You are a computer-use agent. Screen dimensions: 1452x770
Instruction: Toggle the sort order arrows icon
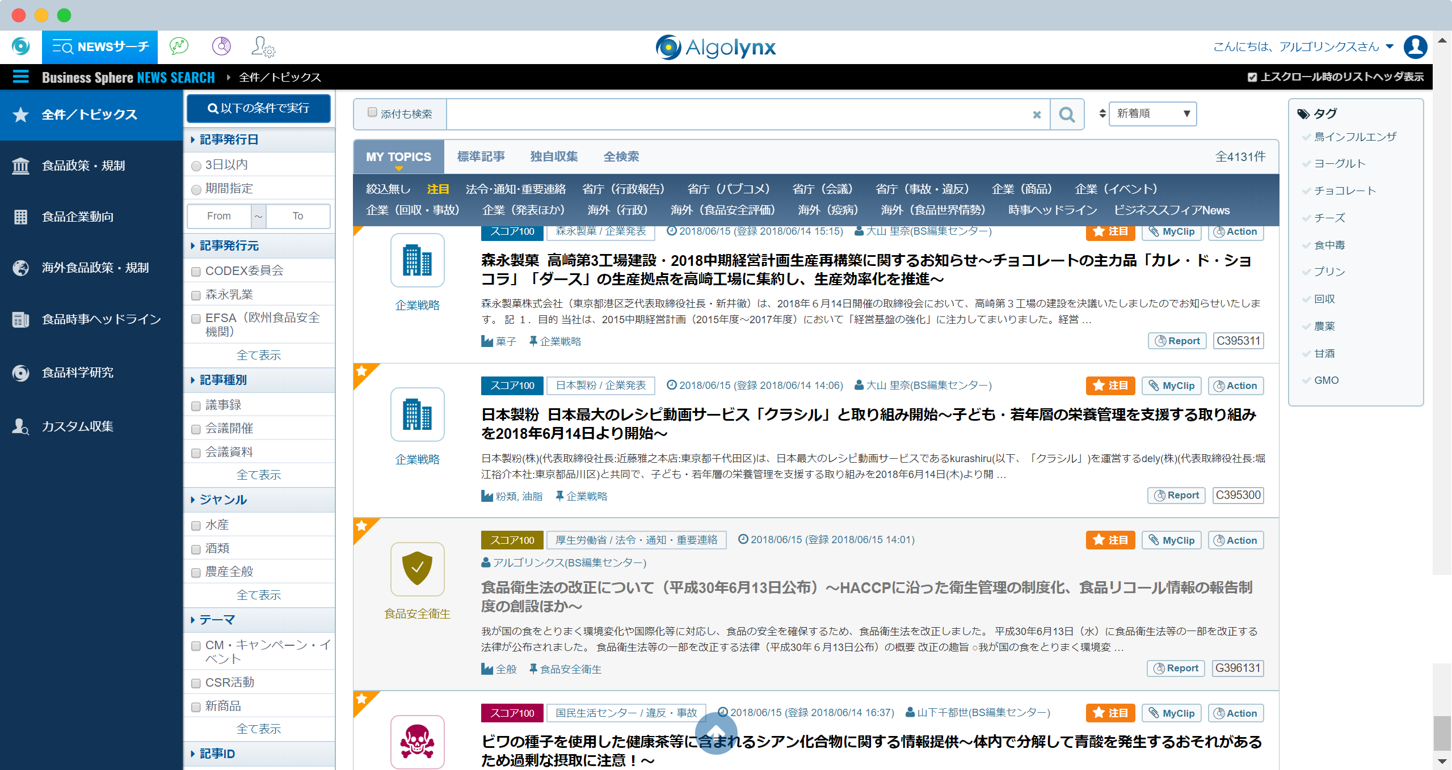[1102, 113]
